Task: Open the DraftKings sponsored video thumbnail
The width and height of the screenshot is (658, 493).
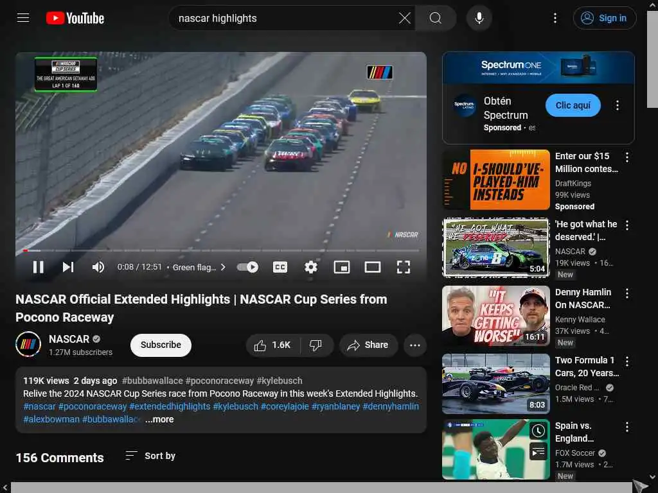Action: click(496, 180)
